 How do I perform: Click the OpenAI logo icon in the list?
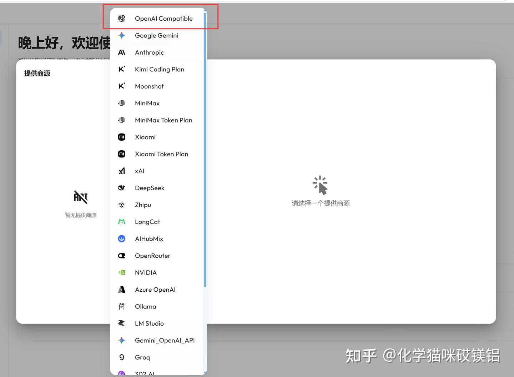click(x=122, y=19)
